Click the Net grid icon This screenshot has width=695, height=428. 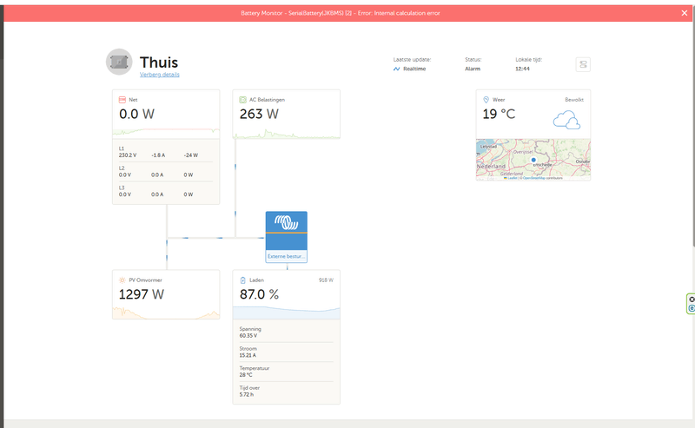pyautogui.click(x=122, y=100)
